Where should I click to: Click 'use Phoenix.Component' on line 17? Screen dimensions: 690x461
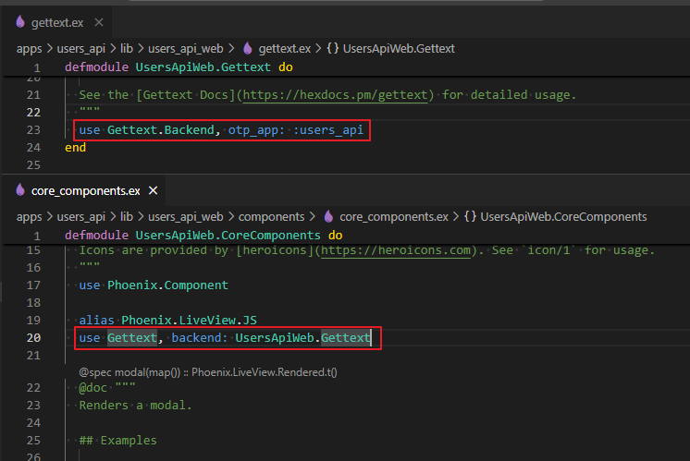point(154,285)
